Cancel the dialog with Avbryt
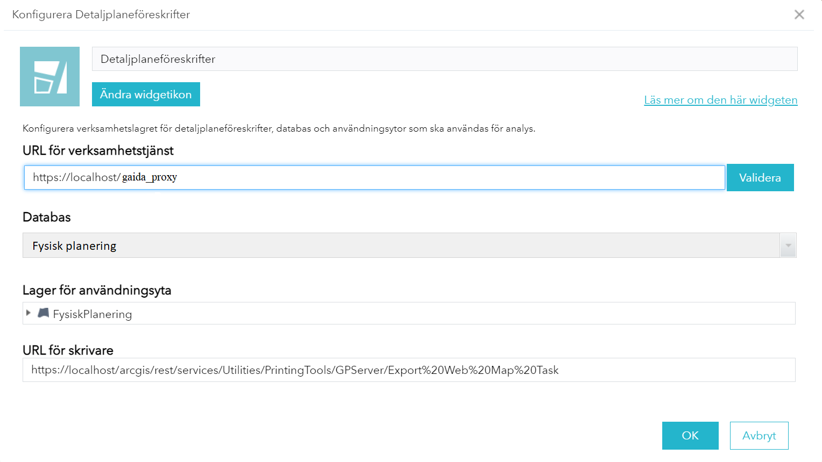Image resolution: width=822 pixels, height=462 pixels. (759, 436)
